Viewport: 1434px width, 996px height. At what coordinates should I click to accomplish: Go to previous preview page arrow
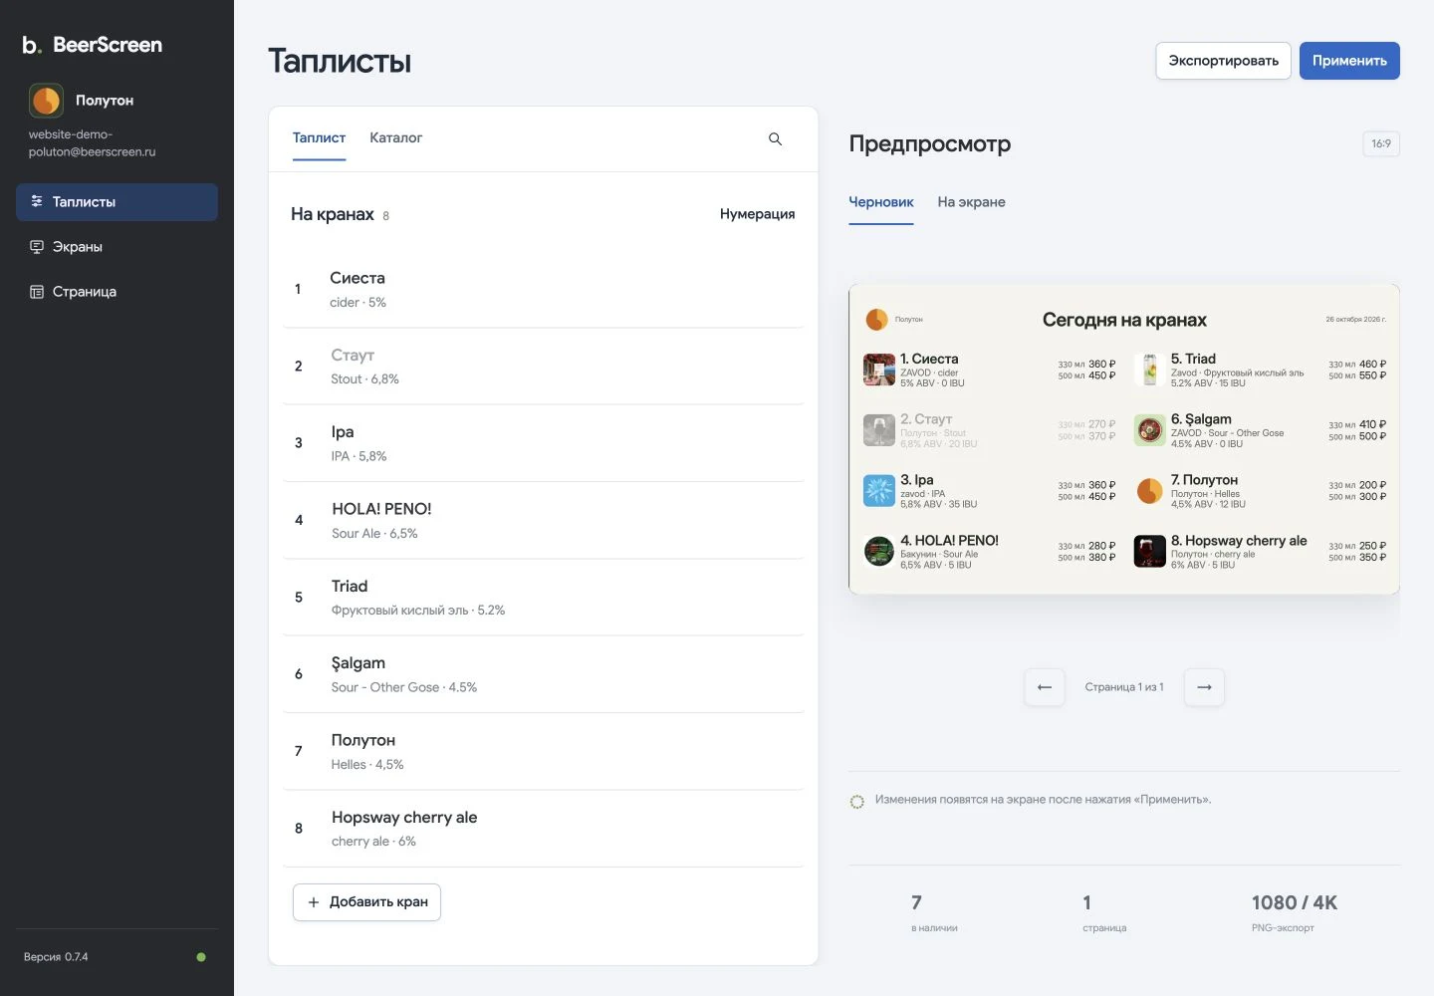1045,687
